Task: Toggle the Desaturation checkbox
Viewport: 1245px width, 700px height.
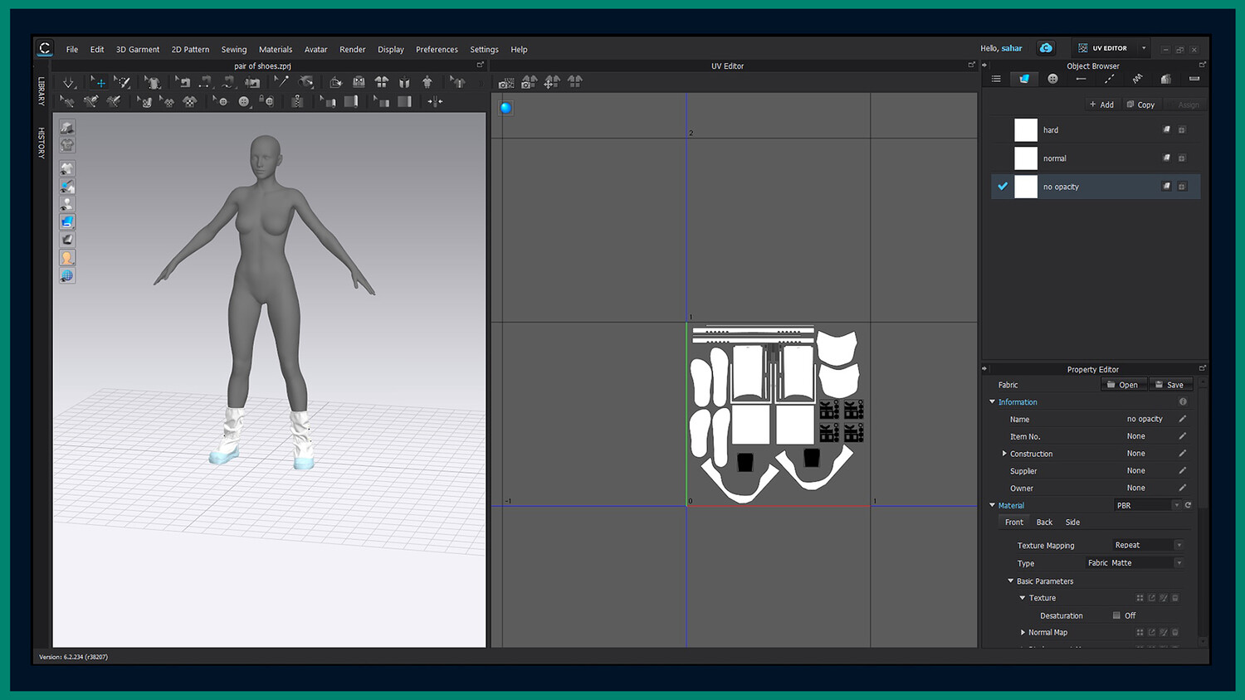Action: [1116, 615]
